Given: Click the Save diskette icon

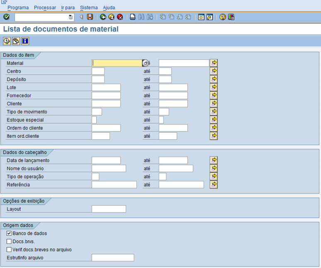Looking at the screenshot, I should [90, 17].
